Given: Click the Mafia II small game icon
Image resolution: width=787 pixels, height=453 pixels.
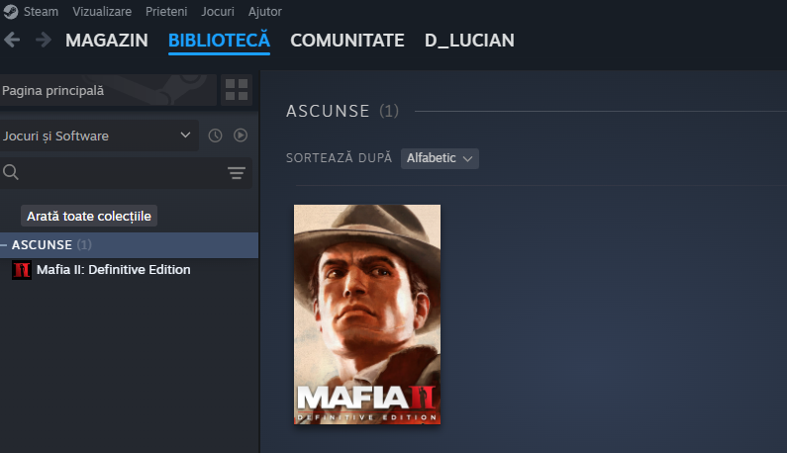Looking at the screenshot, I should (x=21, y=270).
